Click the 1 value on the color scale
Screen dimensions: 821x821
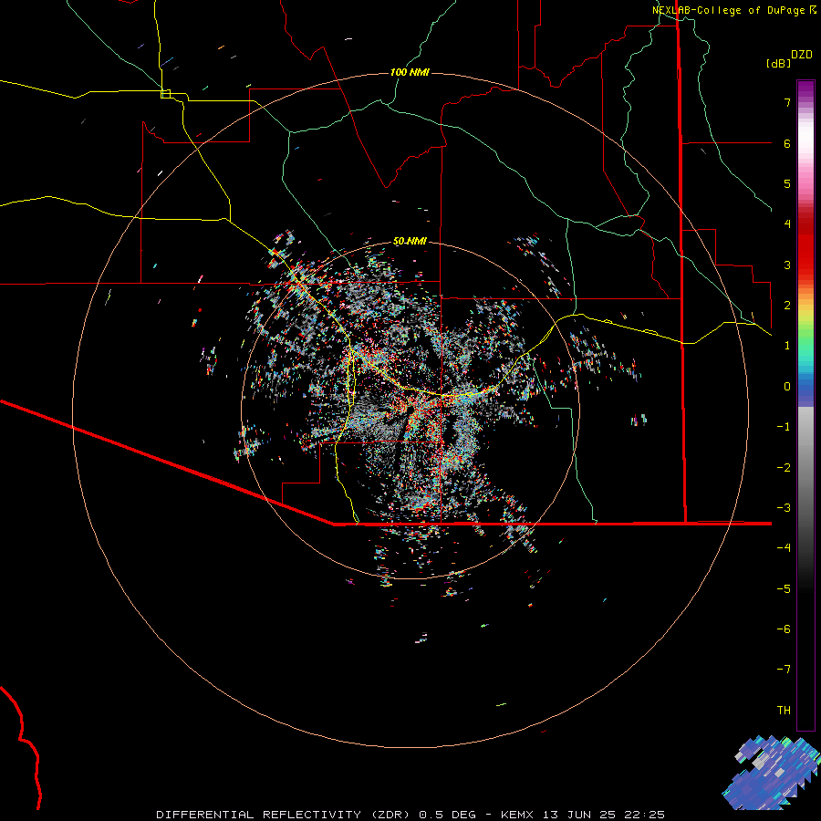click(787, 346)
